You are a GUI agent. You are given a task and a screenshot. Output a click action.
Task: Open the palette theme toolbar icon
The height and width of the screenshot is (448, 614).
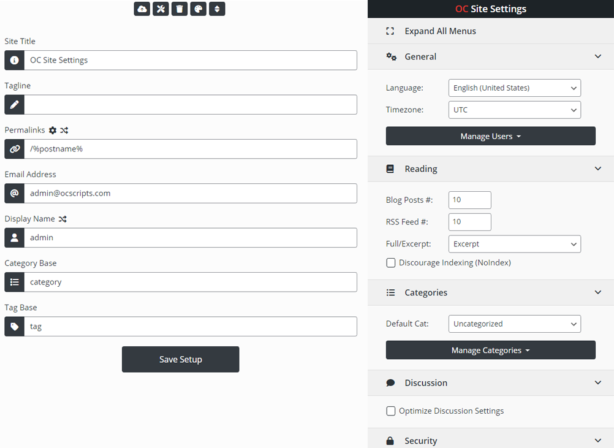point(198,9)
